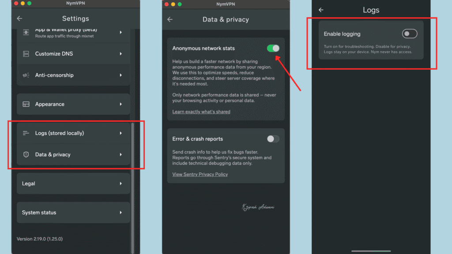Open Legal section
Image resolution: width=452 pixels, height=254 pixels.
pos(73,183)
